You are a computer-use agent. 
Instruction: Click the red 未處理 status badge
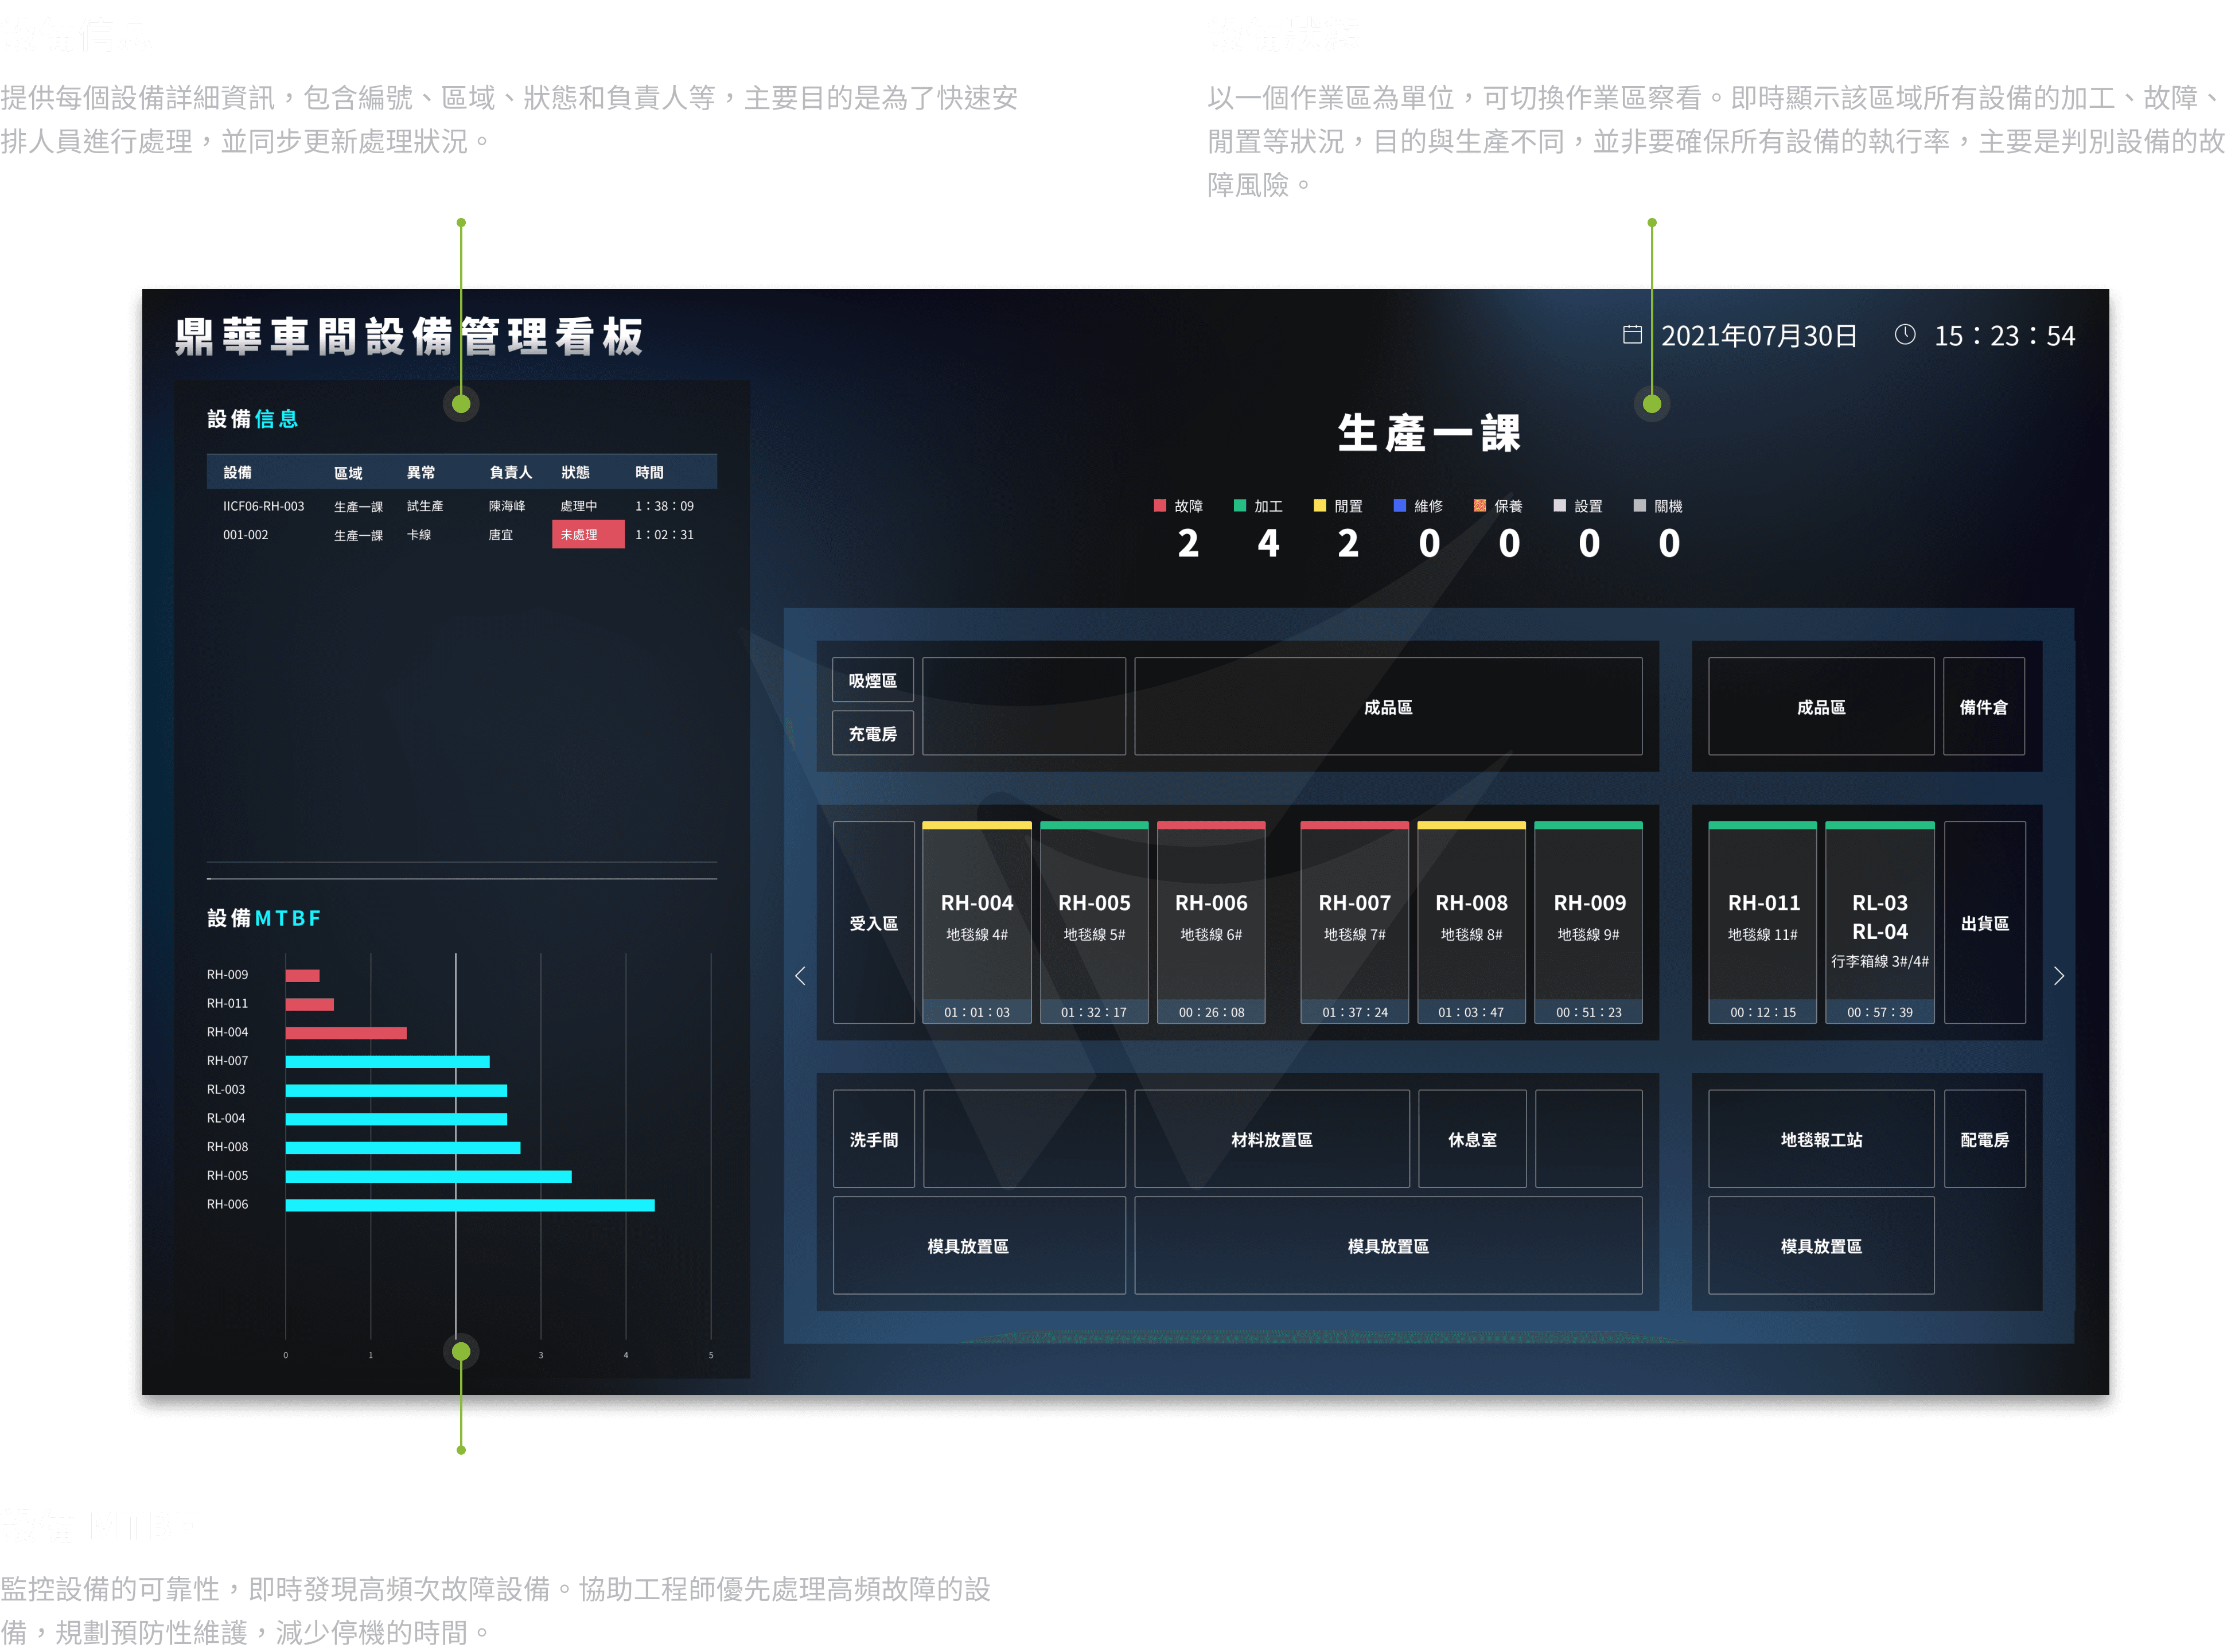(x=588, y=535)
